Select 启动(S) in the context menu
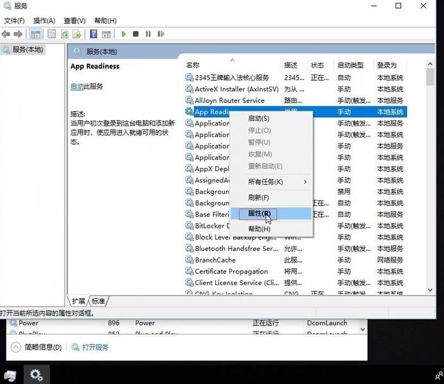 258,119
